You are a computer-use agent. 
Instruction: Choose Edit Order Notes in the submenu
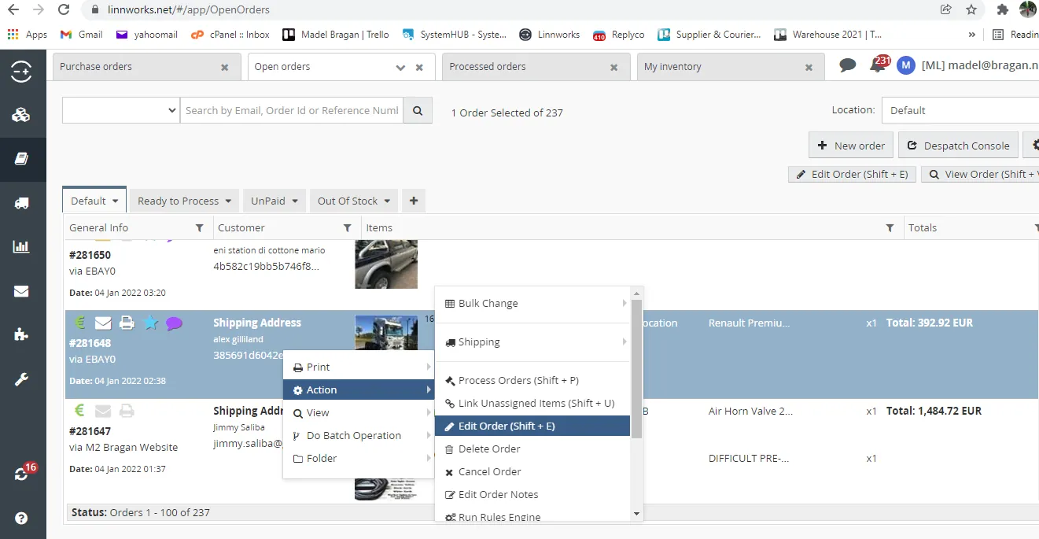pyautogui.click(x=532, y=495)
